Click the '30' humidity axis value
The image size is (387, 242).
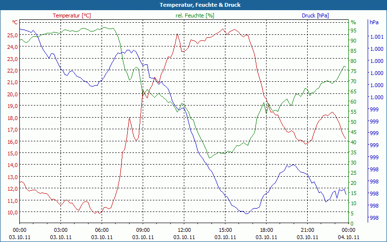tap(354, 163)
